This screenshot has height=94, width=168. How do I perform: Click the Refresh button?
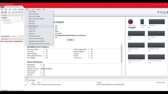pyautogui.click(x=70, y=40)
